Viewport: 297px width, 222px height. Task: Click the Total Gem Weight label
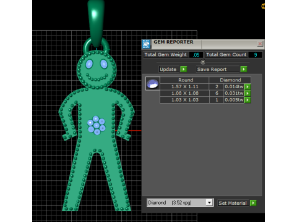pyautogui.click(x=166, y=54)
